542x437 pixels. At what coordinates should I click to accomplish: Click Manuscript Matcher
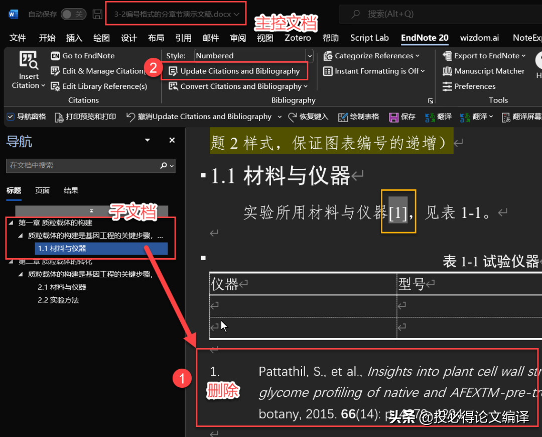click(x=484, y=71)
